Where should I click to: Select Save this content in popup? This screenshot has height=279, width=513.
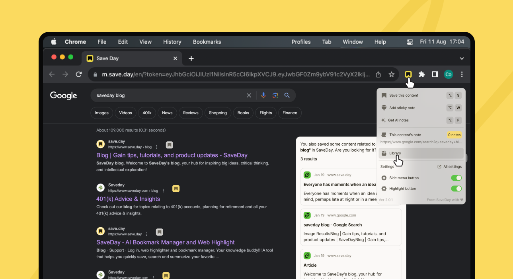pyautogui.click(x=421, y=96)
